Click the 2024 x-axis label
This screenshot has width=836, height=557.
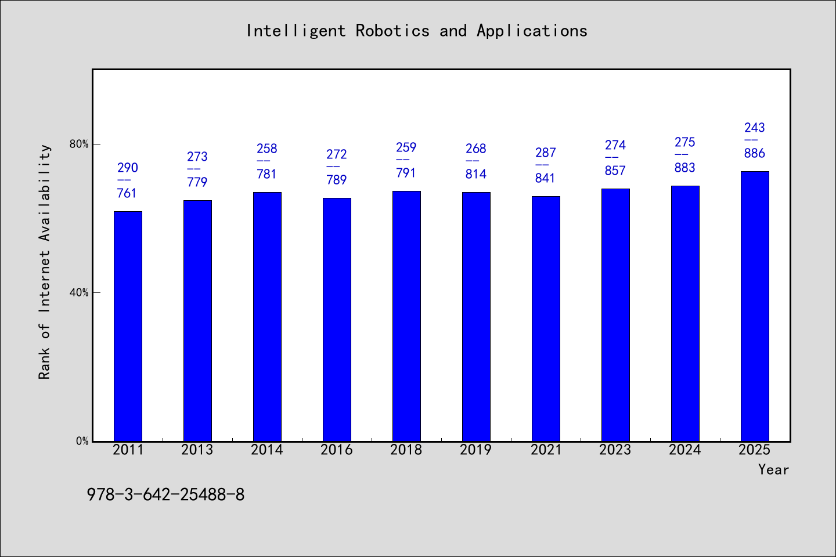tap(685, 450)
